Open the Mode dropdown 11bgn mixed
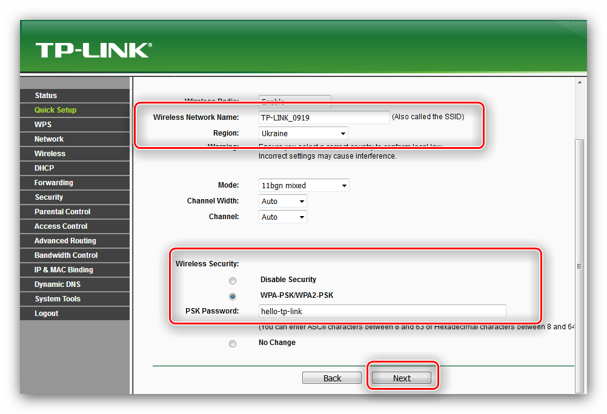This screenshot has width=607, height=414. (304, 185)
